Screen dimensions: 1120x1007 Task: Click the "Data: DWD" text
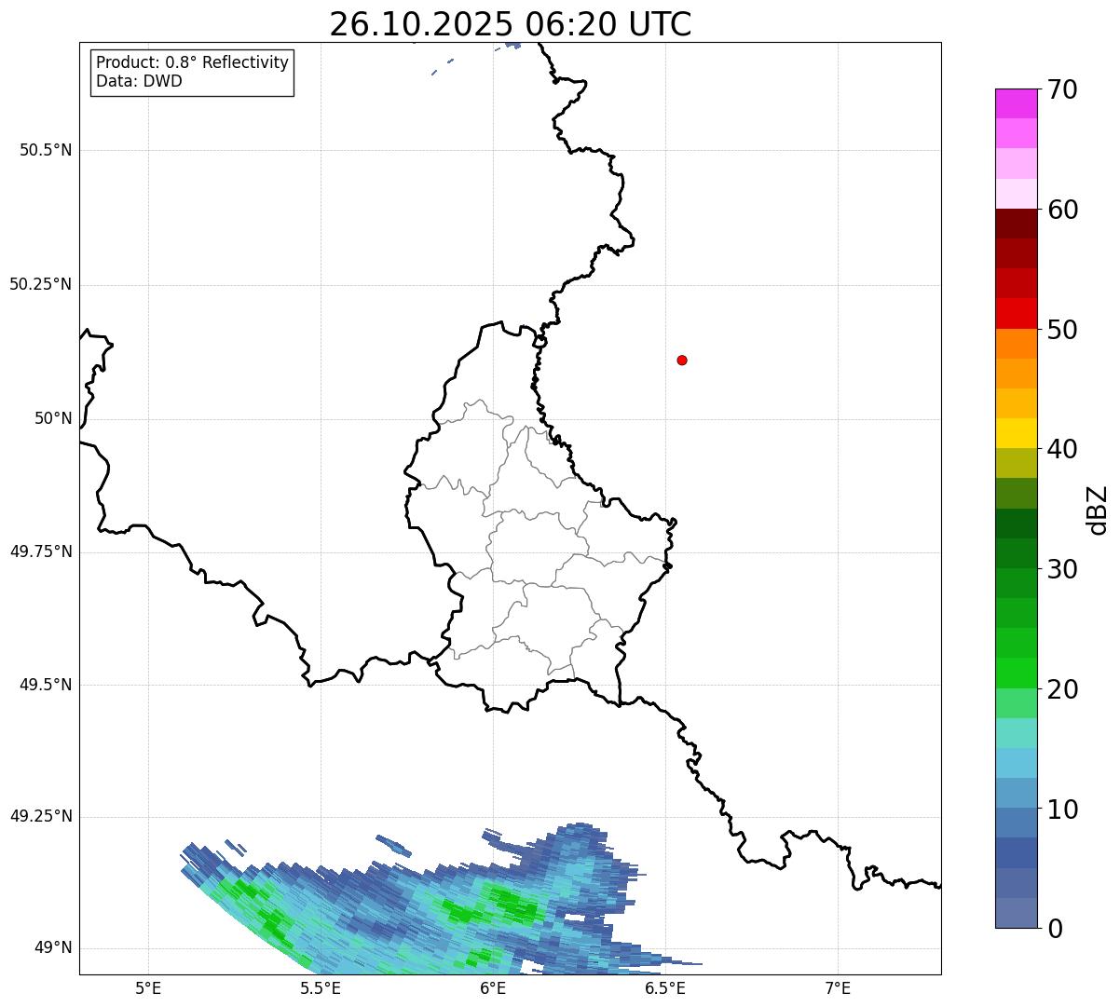tap(140, 81)
